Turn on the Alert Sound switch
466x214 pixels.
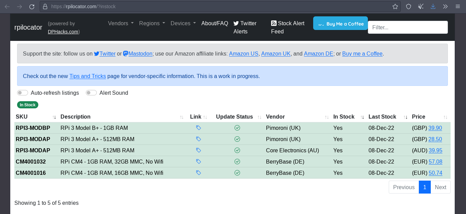click(91, 93)
